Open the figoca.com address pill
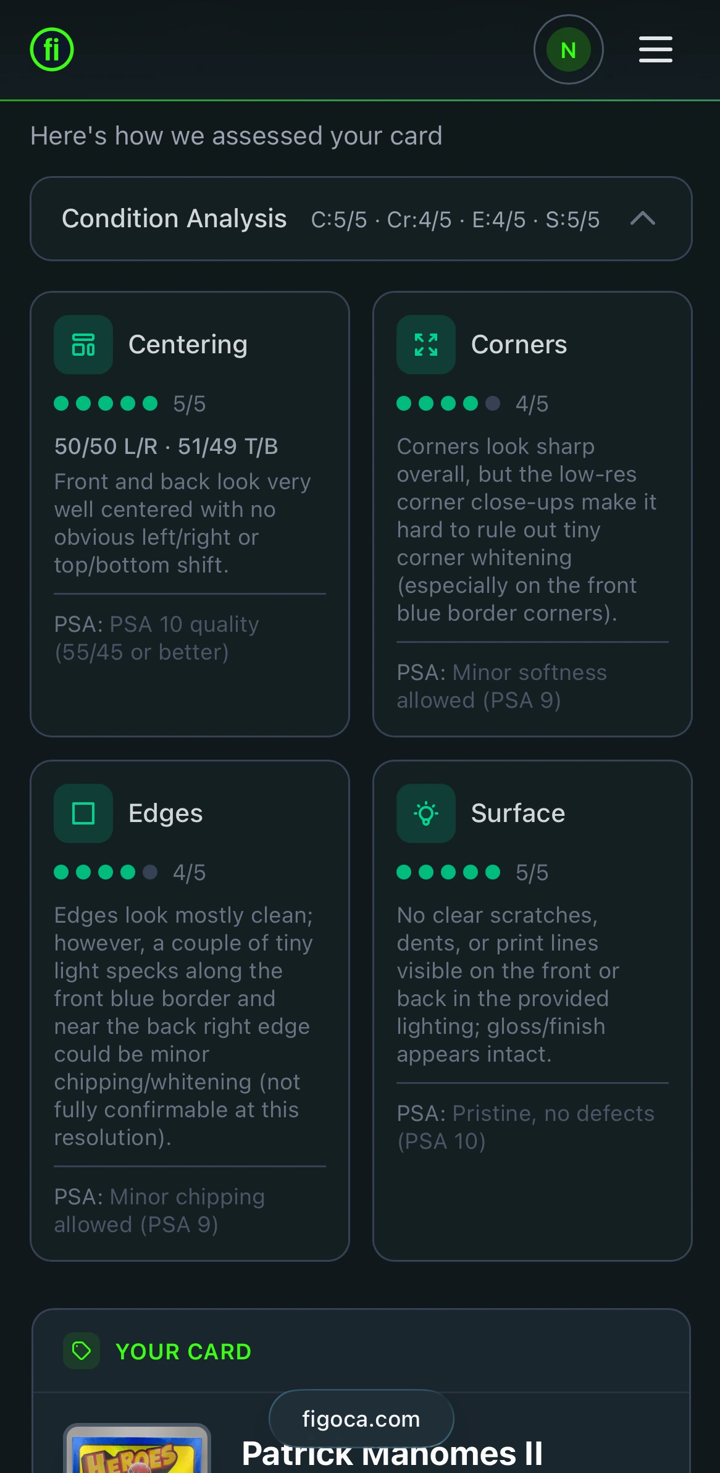 (x=361, y=1419)
